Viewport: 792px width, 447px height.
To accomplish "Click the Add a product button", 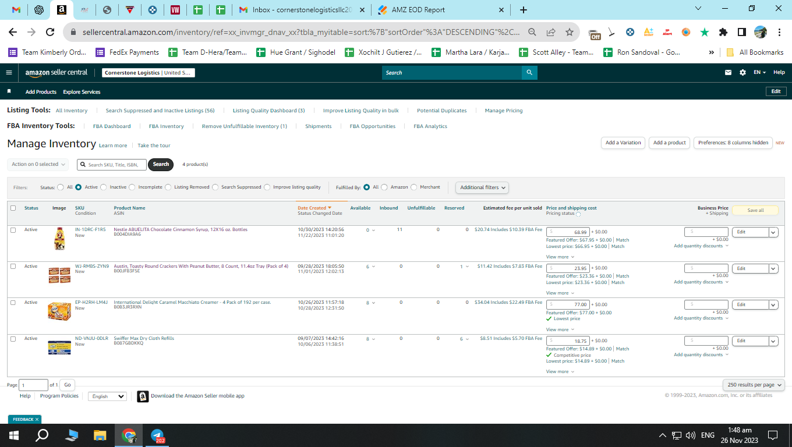I will tap(670, 143).
